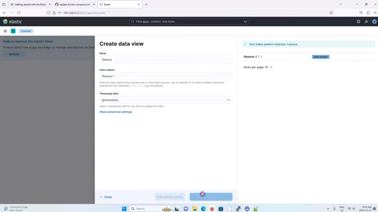This screenshot has width=378, height=212.
Task: Open a new browser tab
Action: (146, 4)
